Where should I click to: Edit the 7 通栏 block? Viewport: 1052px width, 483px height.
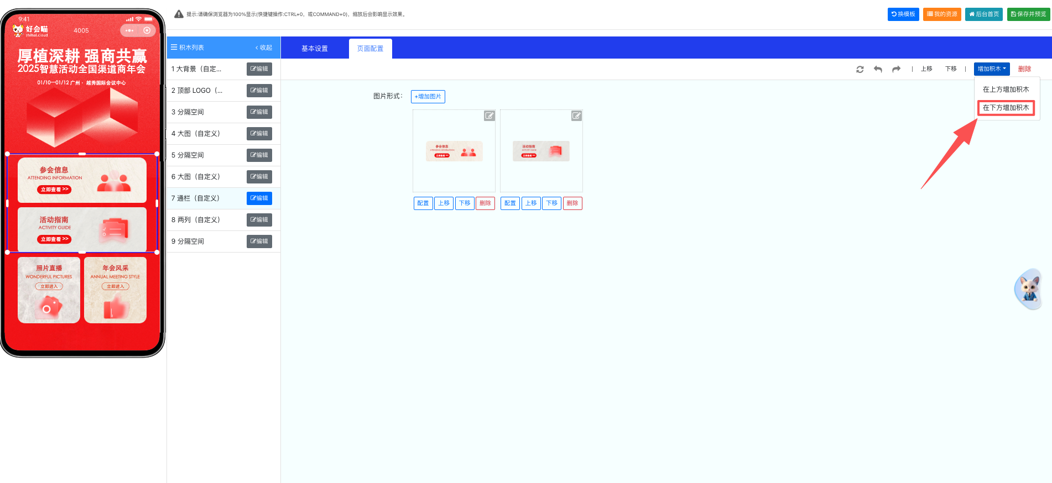(259, 198)
